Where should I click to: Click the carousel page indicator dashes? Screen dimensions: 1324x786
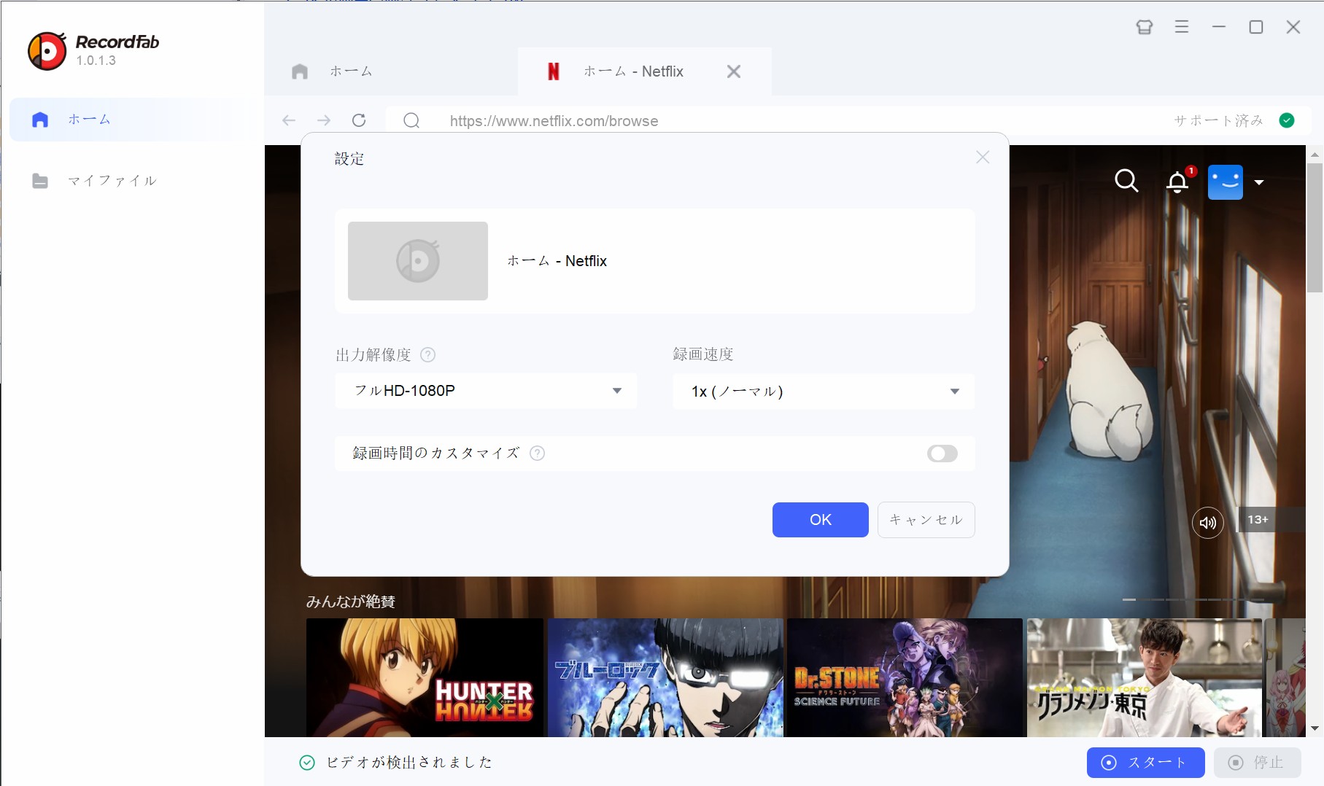pos(1193,599)
